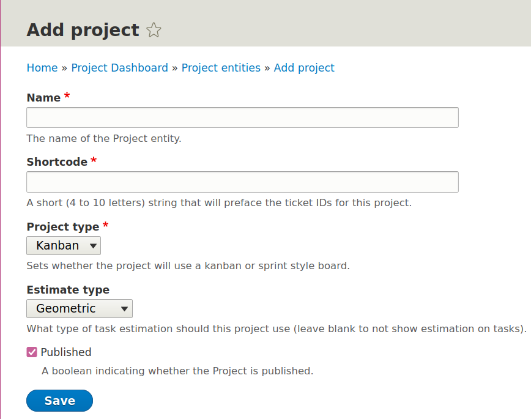531x419 pixels.
Task: Click the Published checkbox label text
Action: [66, 352]
